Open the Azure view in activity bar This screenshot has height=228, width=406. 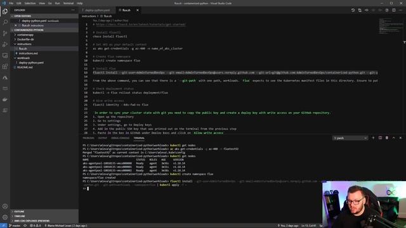5,77
